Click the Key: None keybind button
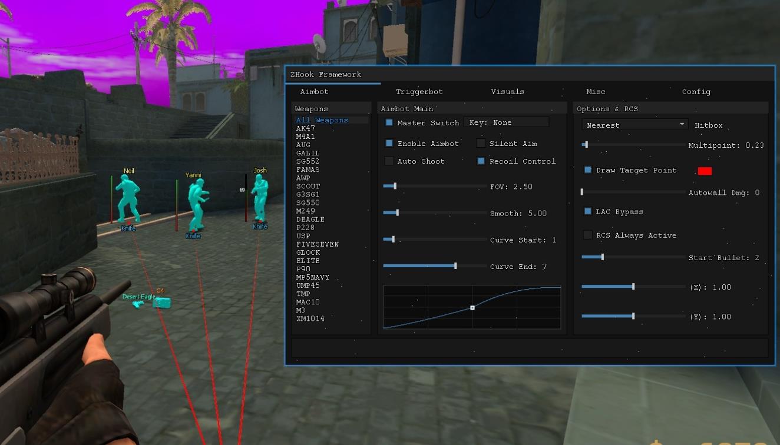The image size is (780, 445). 507,122
